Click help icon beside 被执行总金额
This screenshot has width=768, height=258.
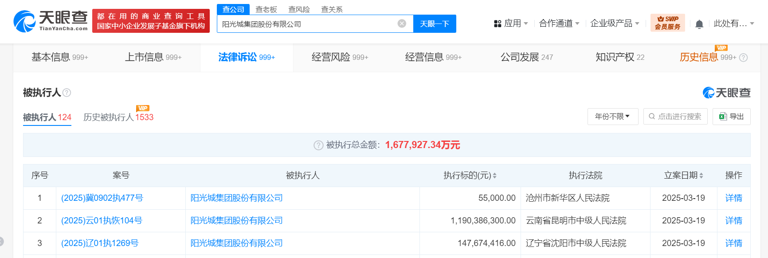(318, 145)
